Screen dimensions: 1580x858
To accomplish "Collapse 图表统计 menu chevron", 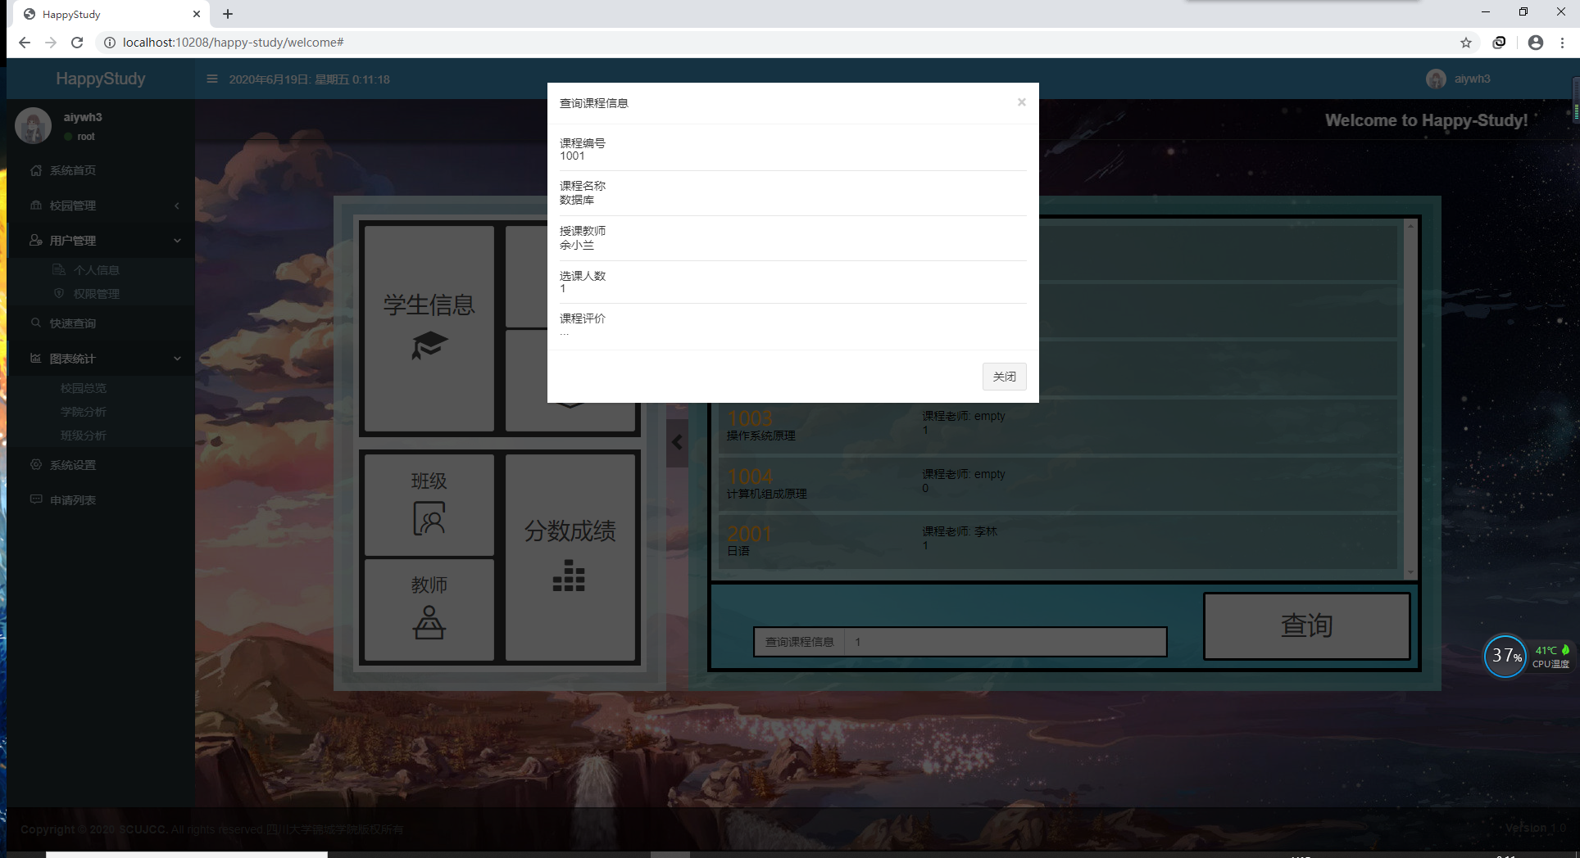I will coord(177,359).
